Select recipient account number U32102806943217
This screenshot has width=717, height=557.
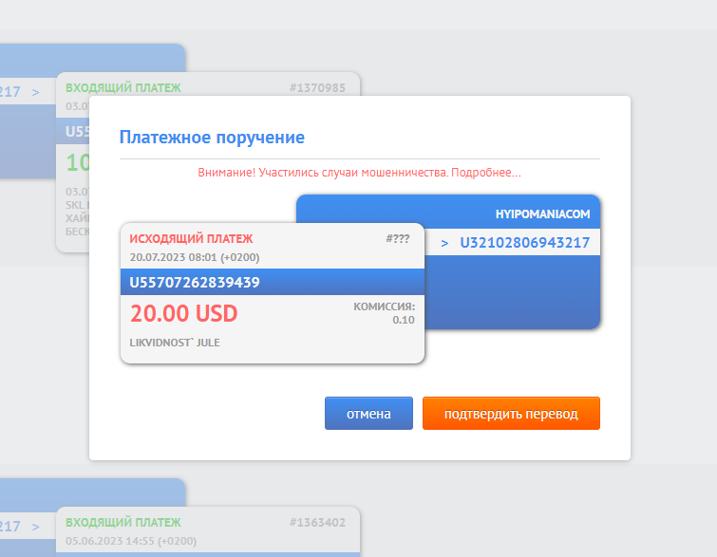(524, 243)
